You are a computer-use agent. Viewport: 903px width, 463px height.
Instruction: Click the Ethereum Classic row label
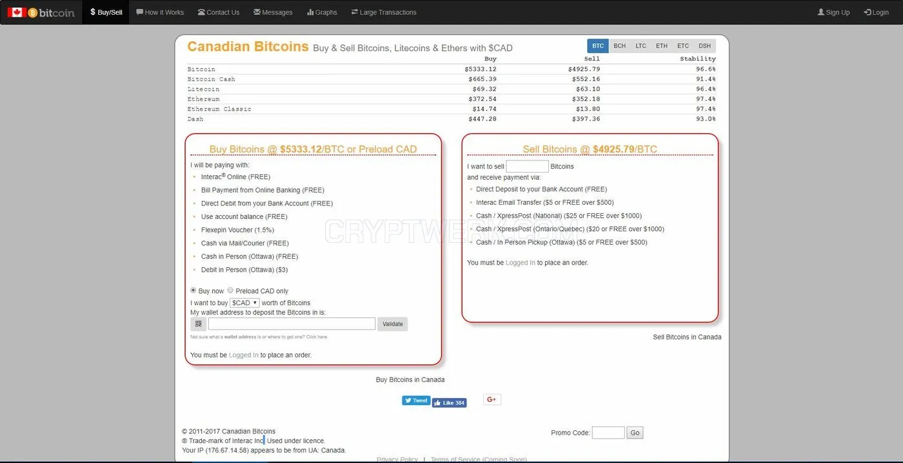coord(219,109)
